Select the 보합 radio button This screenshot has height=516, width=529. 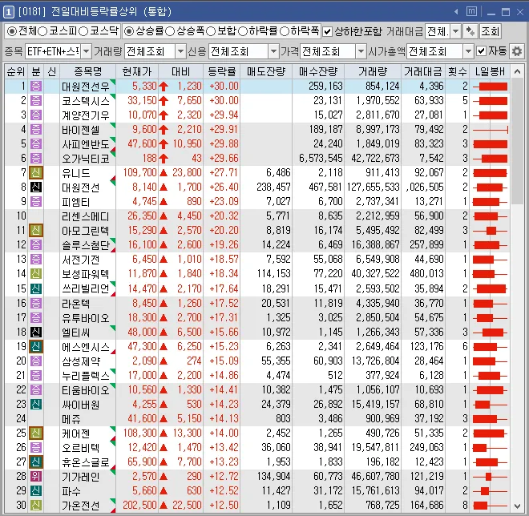211,31
